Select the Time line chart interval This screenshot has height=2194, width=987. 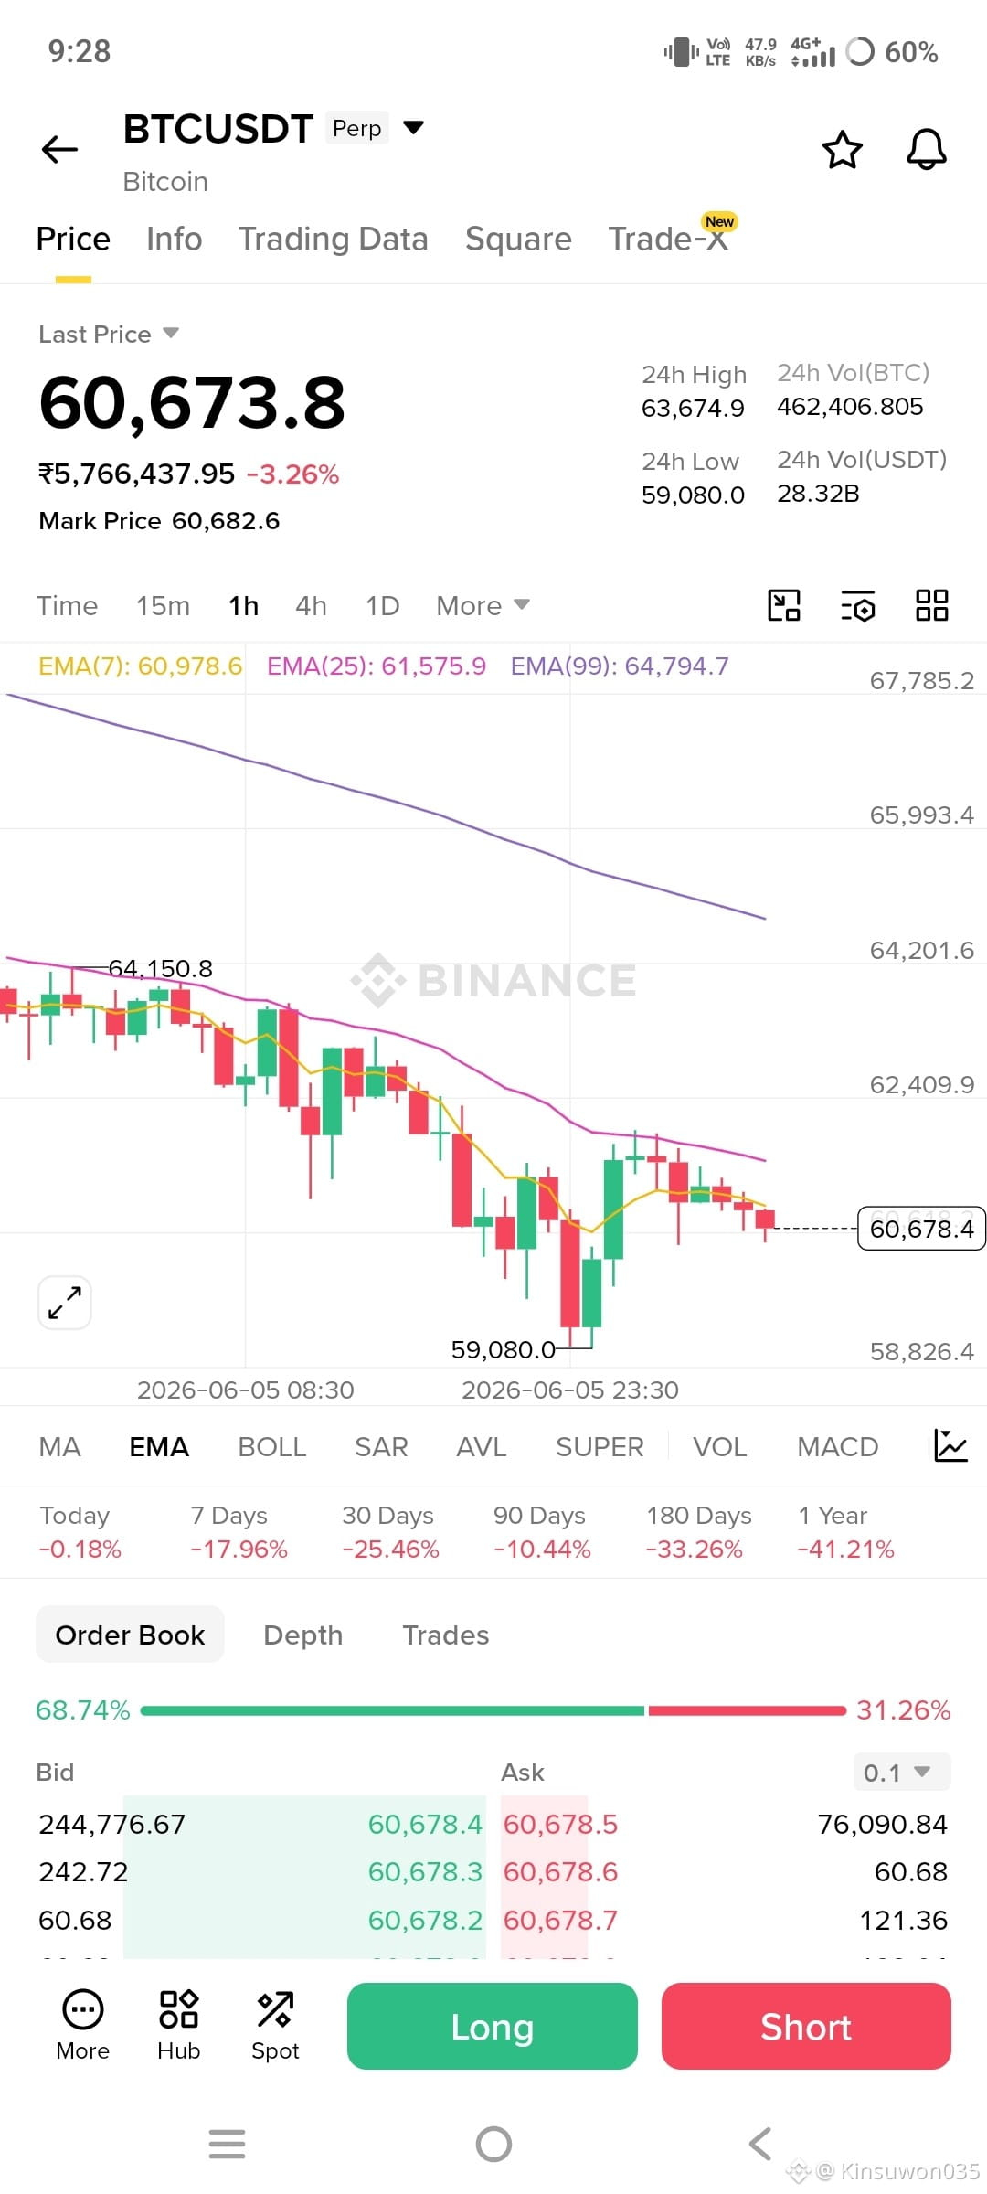coord(67,605)
